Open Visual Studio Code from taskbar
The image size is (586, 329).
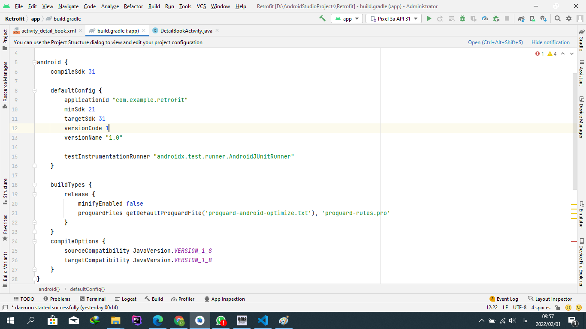click(x=263, y=320)
